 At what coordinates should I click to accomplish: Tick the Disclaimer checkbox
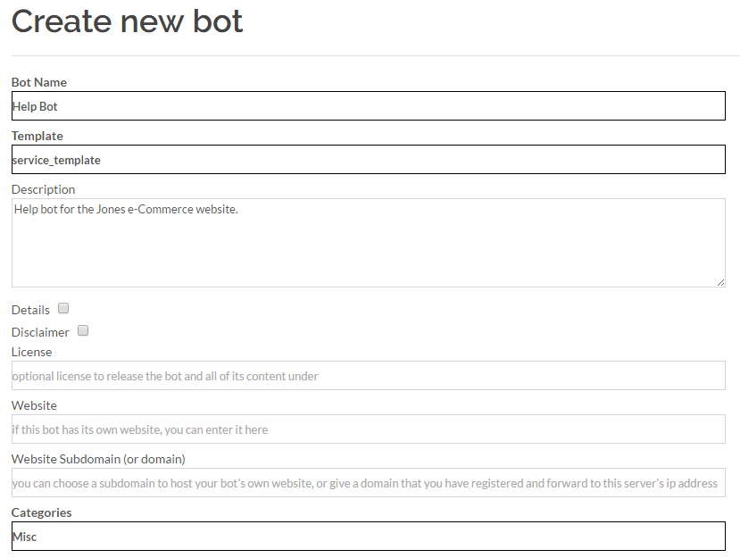point(83,331)
